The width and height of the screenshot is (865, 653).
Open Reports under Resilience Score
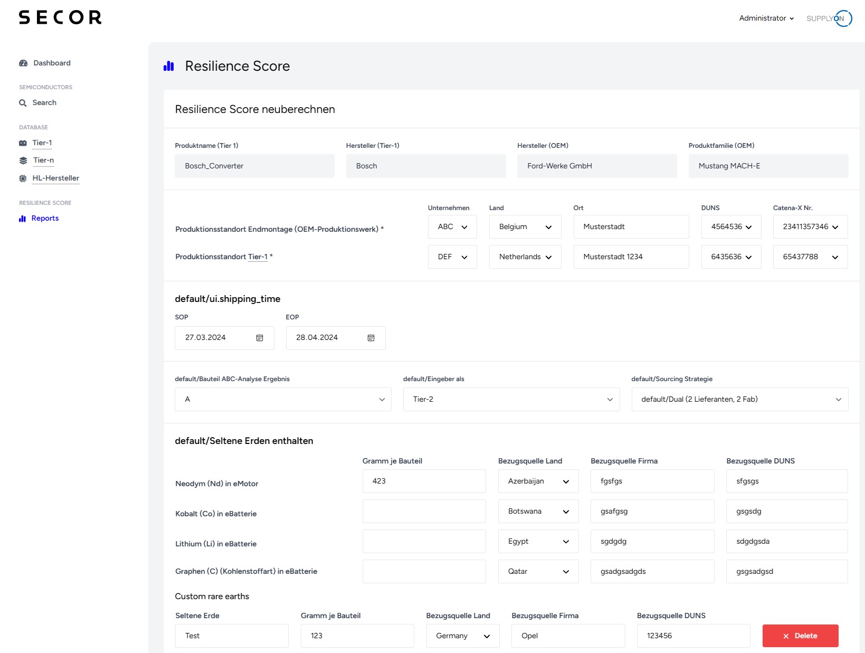pyautogui.click(x=45, y=219)
